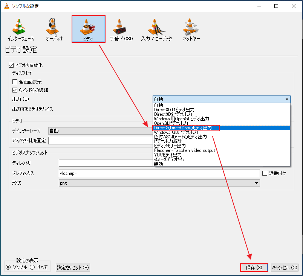Open the インターフェース settings category

point(21,29)
